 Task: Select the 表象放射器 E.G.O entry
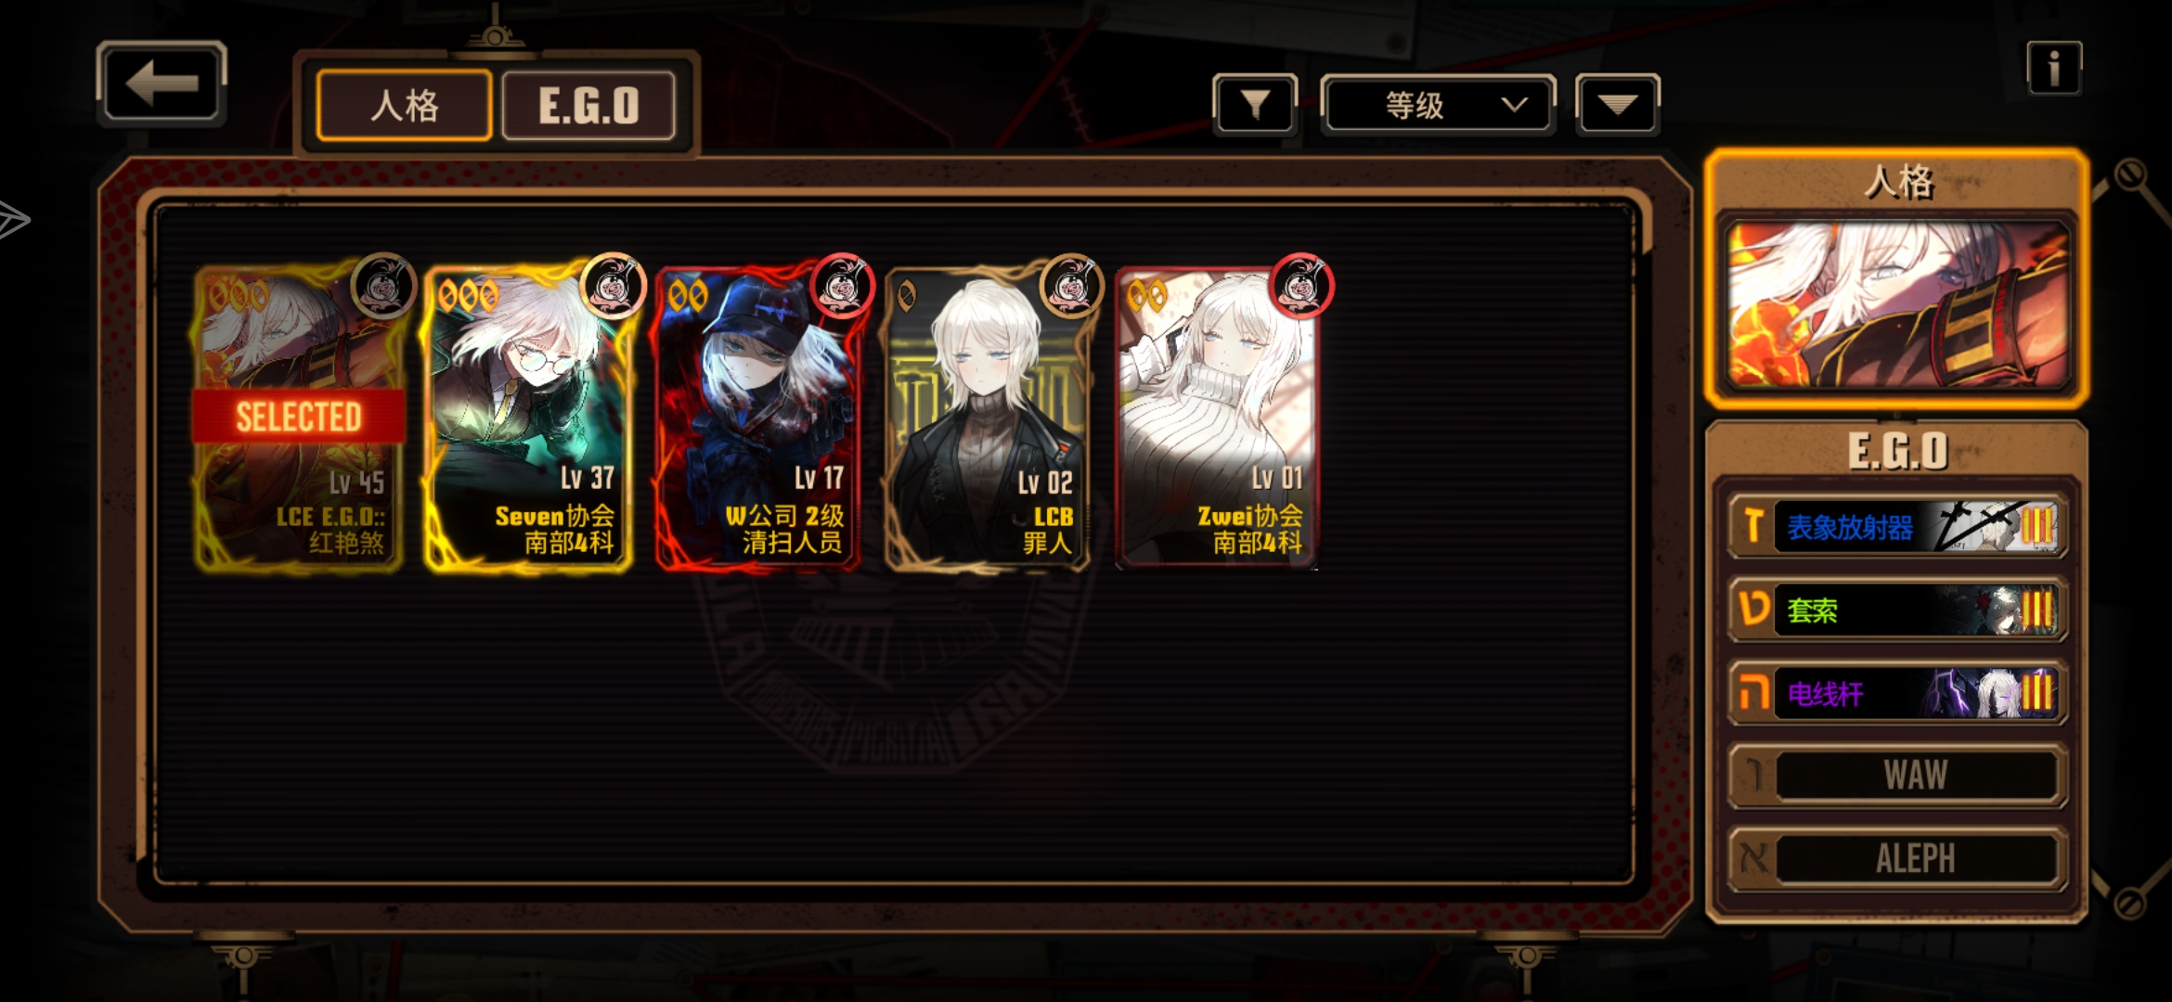pyautogui.click(x=1897, y=527)
